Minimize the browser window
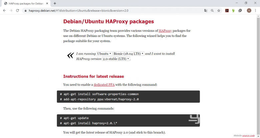This screenshot has width=260, height=138. click(x=237, y=3)
